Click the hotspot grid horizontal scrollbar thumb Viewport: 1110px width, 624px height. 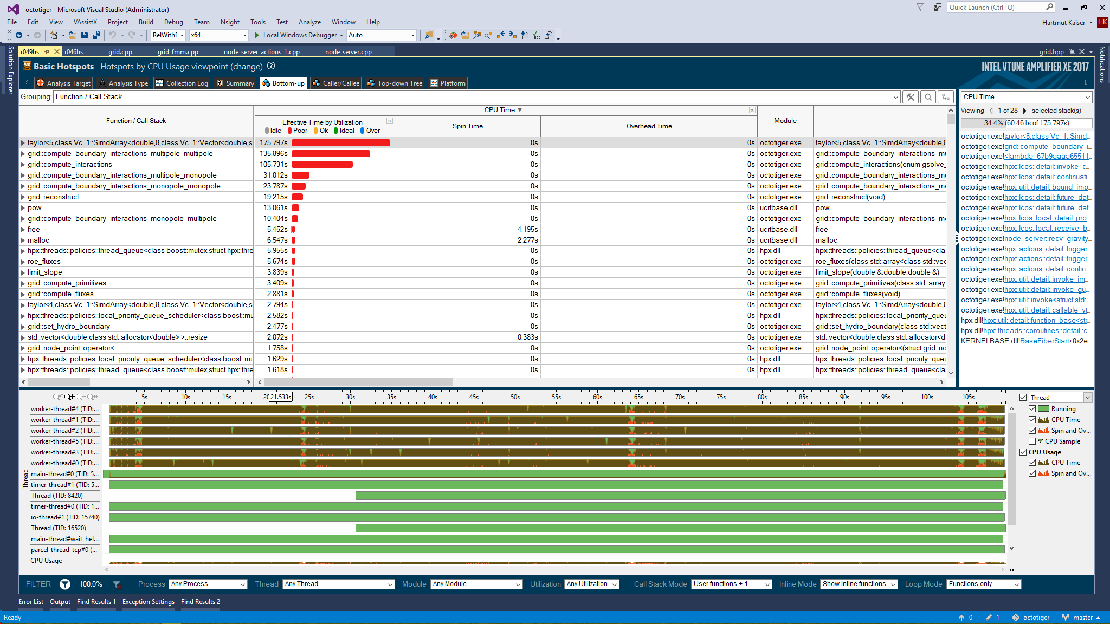coord(358,382)
